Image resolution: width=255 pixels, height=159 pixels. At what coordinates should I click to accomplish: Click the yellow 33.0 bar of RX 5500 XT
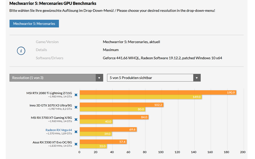coord(96,146)
